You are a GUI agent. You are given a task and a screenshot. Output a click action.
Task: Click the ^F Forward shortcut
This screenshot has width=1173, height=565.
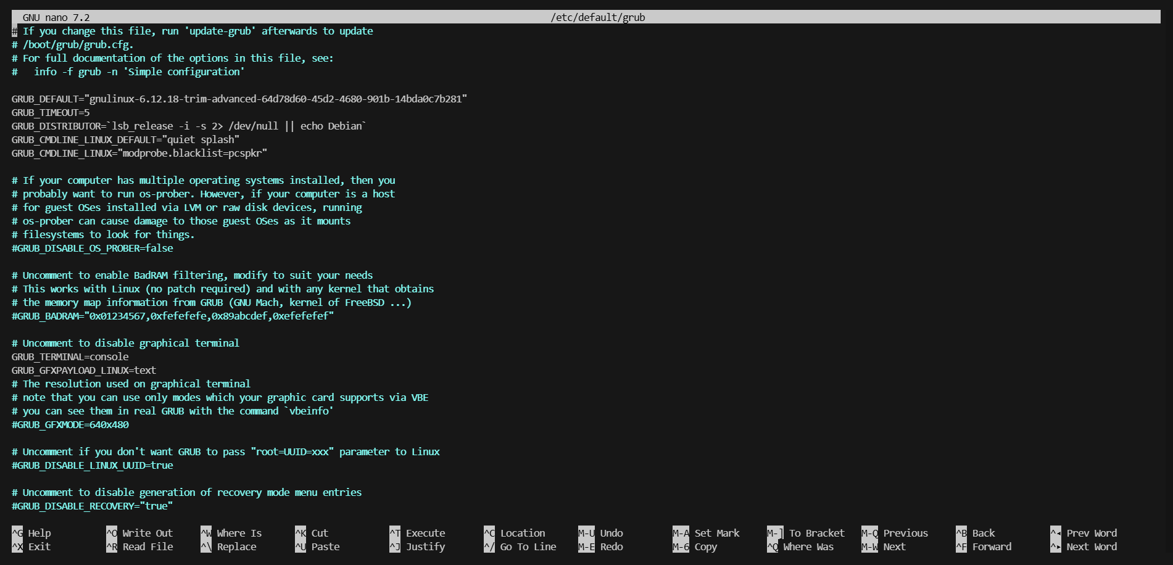coord(984,546)
